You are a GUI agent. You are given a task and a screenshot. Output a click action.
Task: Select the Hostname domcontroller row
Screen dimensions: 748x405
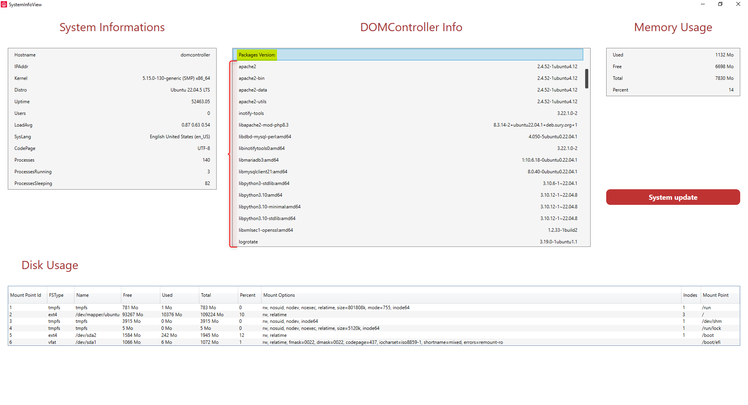point(112,55)
